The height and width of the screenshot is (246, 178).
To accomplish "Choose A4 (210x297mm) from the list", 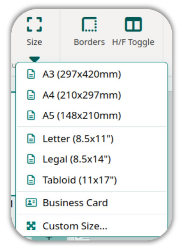I will (x=92, y=95).
